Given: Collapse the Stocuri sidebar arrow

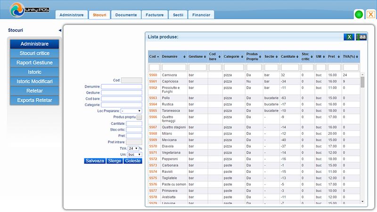Looking at the screenshot, I should tap(60, 31).
